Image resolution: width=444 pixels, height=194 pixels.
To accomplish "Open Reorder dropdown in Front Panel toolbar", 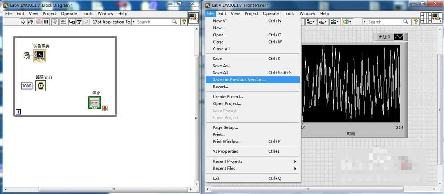I will [x=347, y=22].
